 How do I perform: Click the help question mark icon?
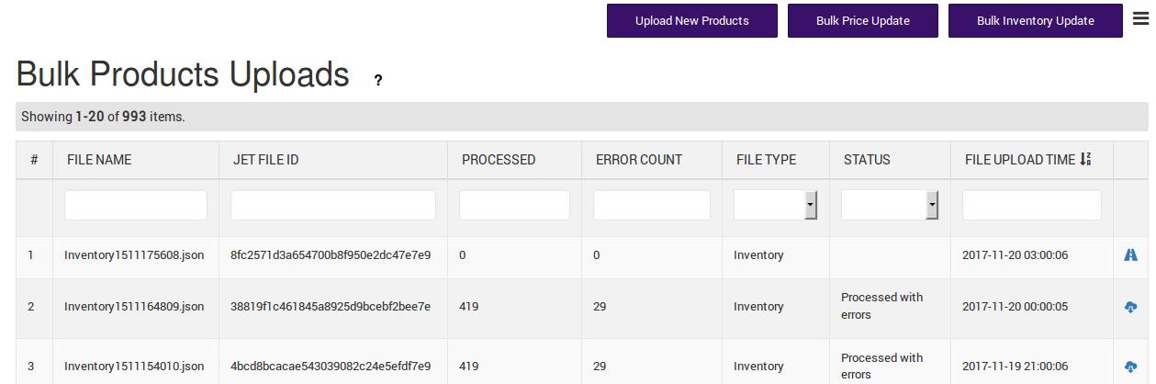click(377, 80)
